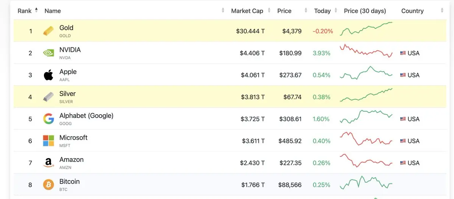Sort by Price column arrows
The width and height of the screenshot is (454, 199).
click(x=306, y=11)
